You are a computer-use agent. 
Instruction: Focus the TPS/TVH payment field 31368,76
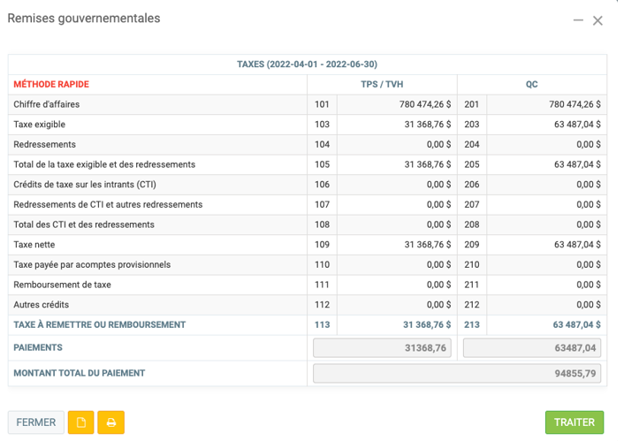[383, 348]
